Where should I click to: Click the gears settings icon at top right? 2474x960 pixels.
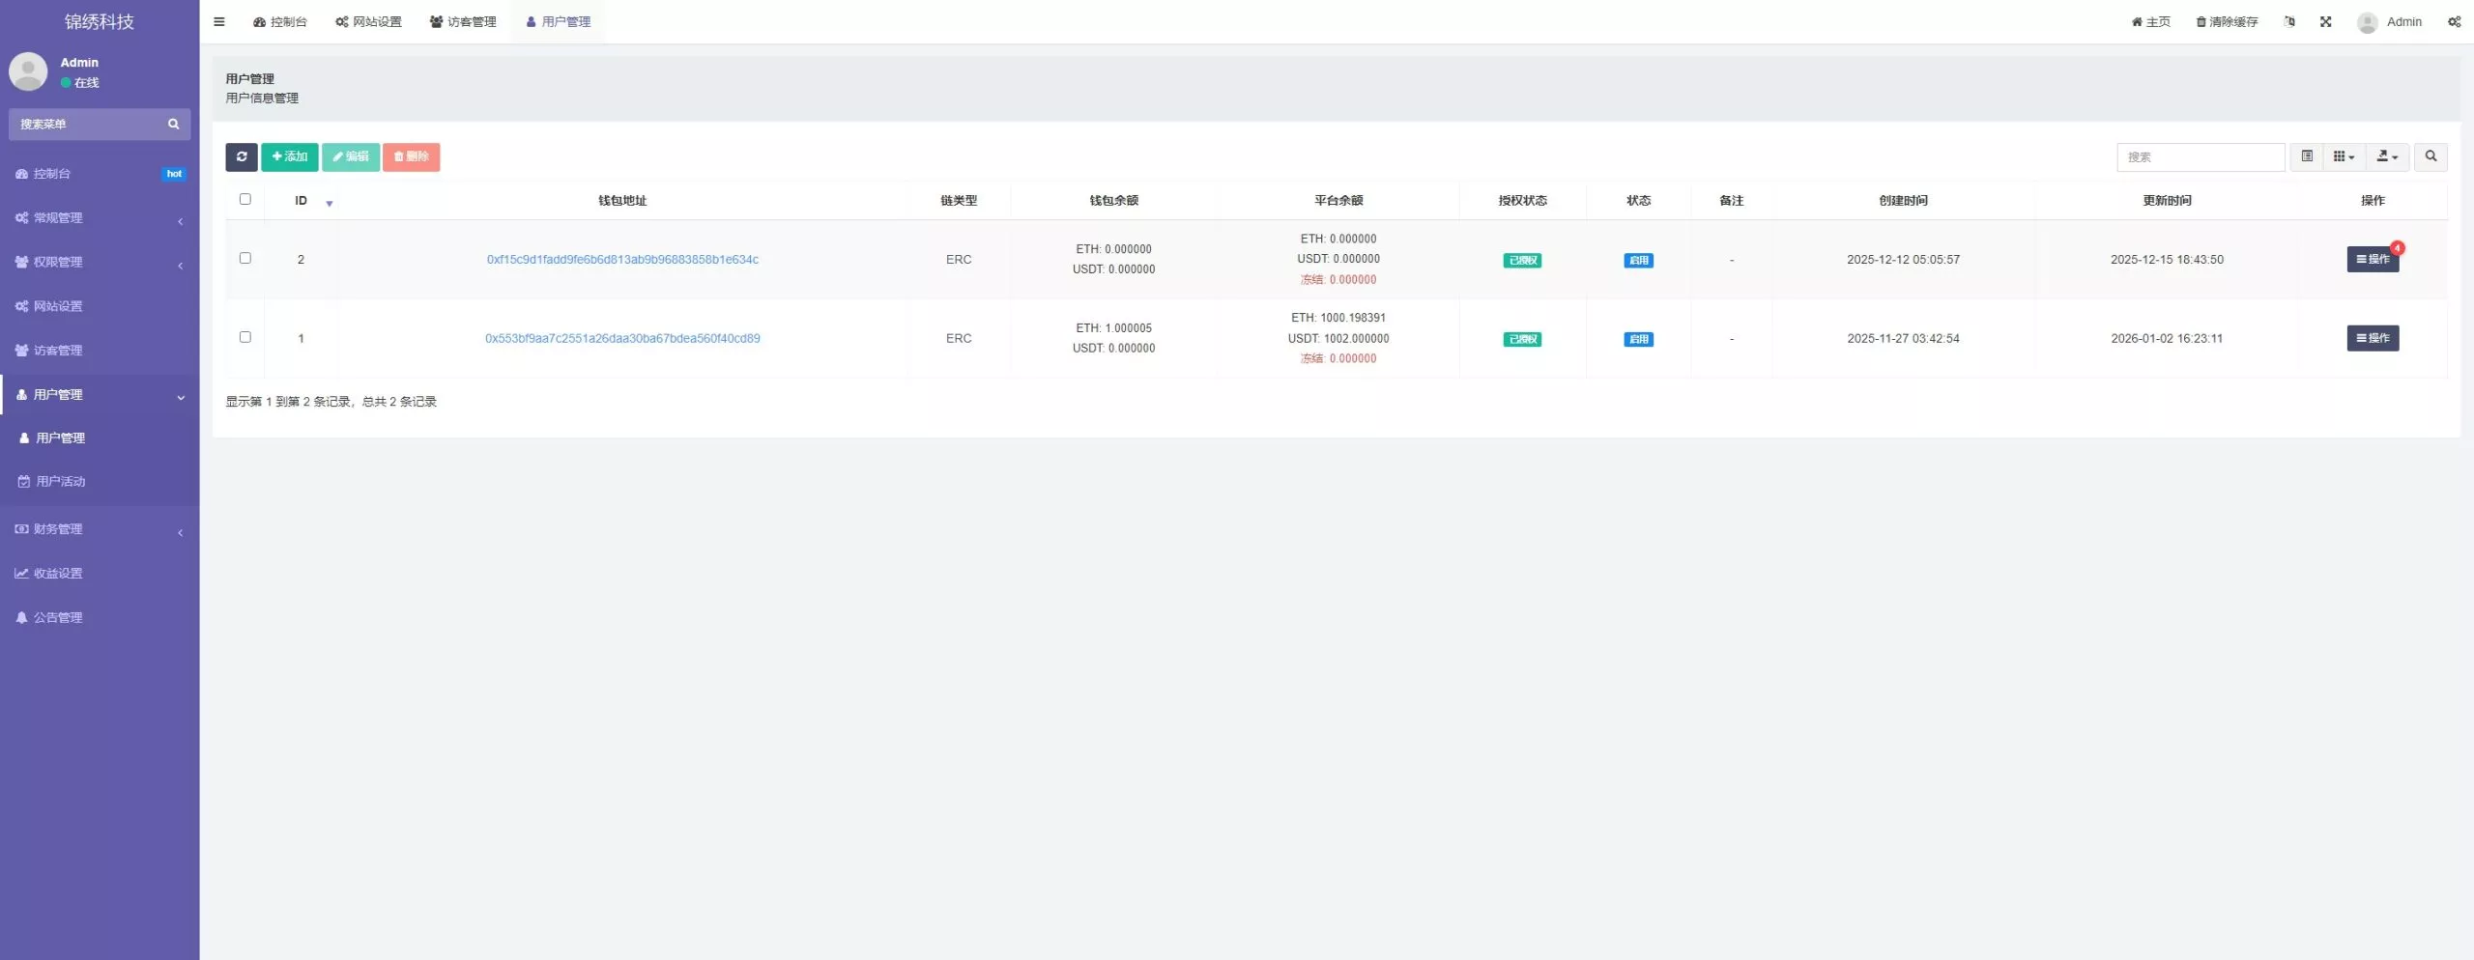coord(2453,21)
